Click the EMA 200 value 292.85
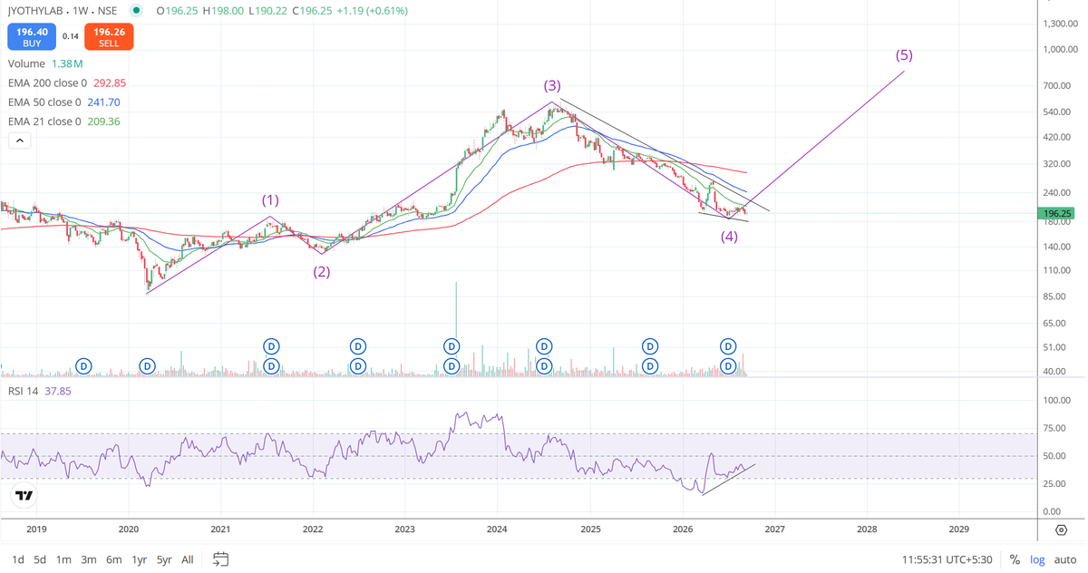The image size is (1088, 573). click(110, 83)
